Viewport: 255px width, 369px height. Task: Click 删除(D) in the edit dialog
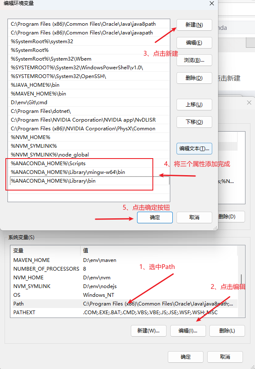pyautogui.click(x=194, y=78)
